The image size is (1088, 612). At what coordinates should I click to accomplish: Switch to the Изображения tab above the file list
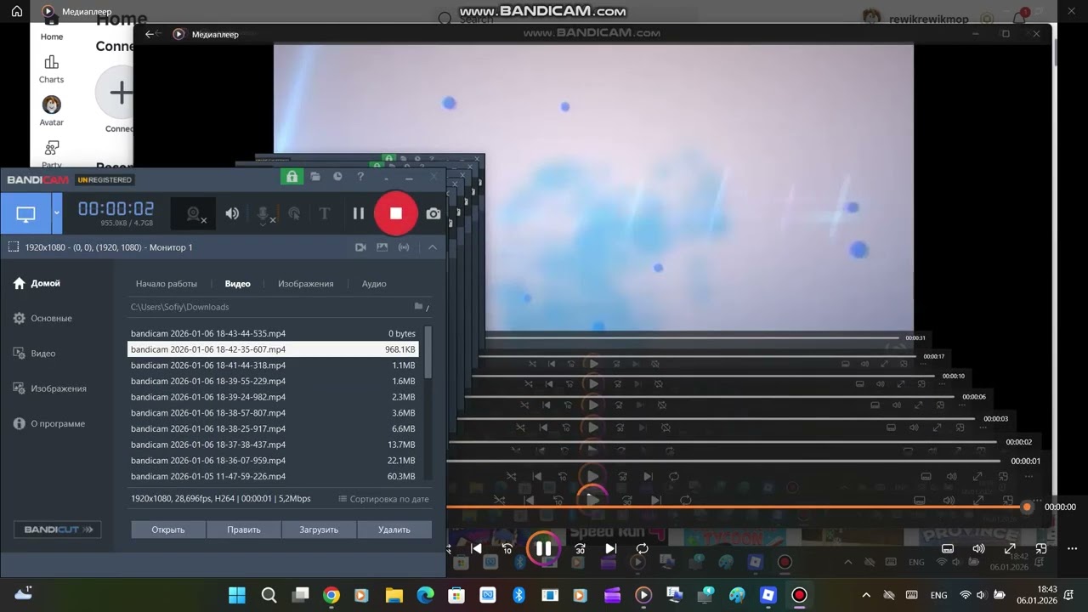306,284
